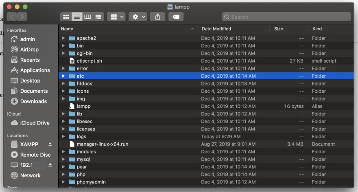Switch to column view
This screenshot has height=192, width=358.
87,17
